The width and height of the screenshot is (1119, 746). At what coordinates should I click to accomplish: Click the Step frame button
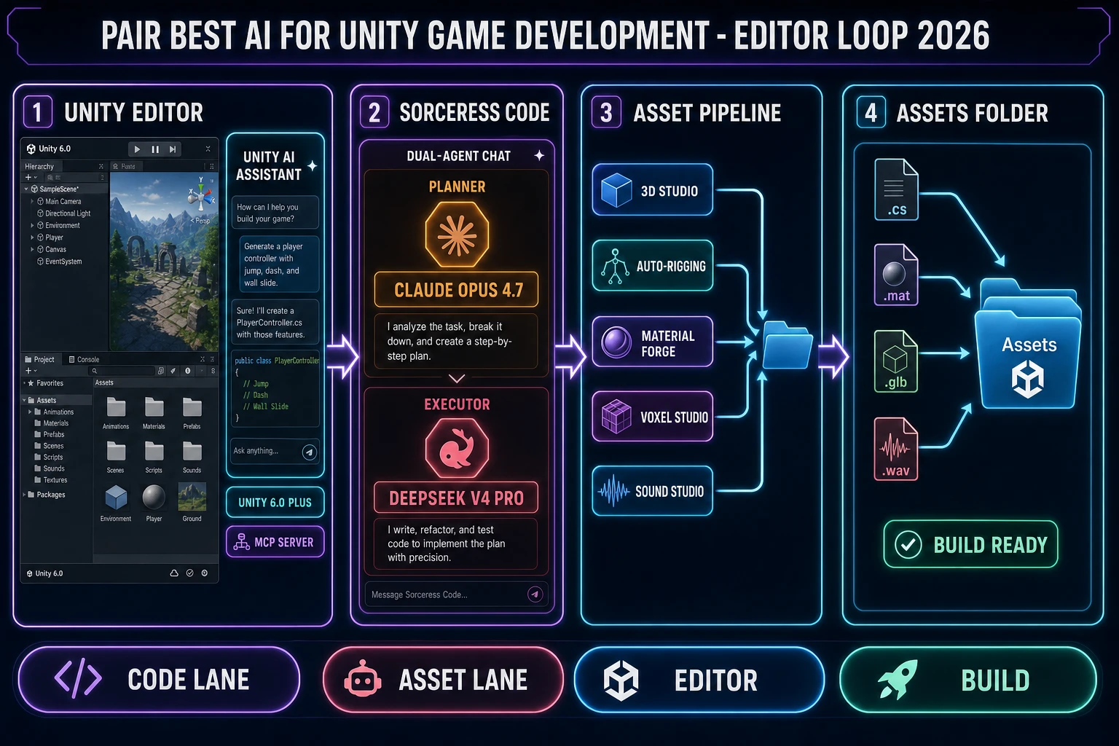click(173, 149)
